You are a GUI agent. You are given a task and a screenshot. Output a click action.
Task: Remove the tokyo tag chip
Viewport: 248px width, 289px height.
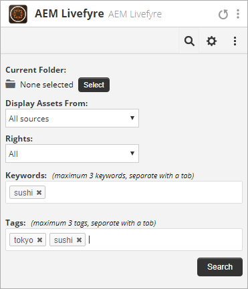(x=39, y=240)
